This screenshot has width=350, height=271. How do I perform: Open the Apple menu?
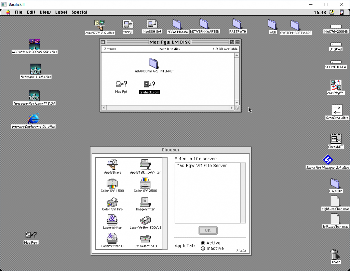pyautogui.click(x=8, y=12)
